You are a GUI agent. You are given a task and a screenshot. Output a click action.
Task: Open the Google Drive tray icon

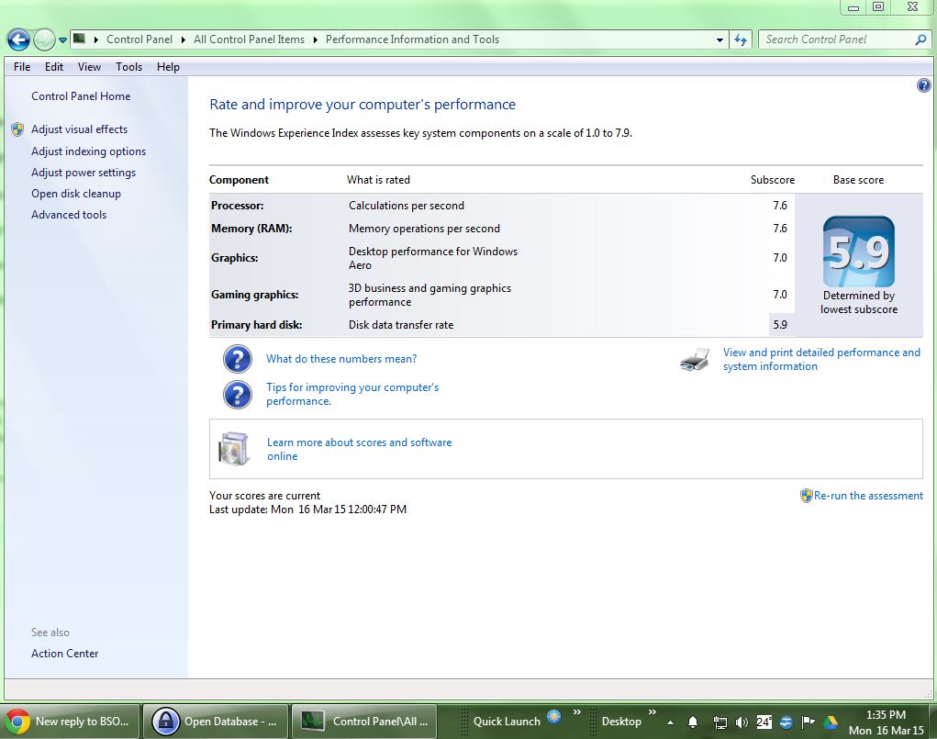tap(831, 722)
